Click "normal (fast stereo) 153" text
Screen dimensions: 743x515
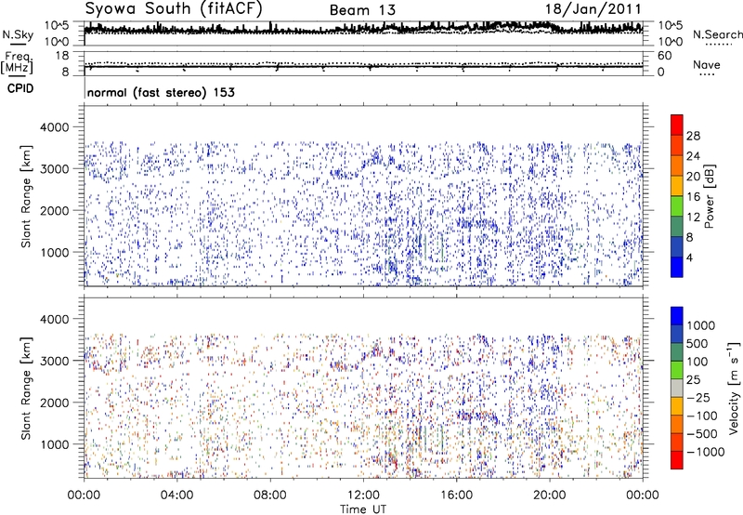(x=161, y=92)
